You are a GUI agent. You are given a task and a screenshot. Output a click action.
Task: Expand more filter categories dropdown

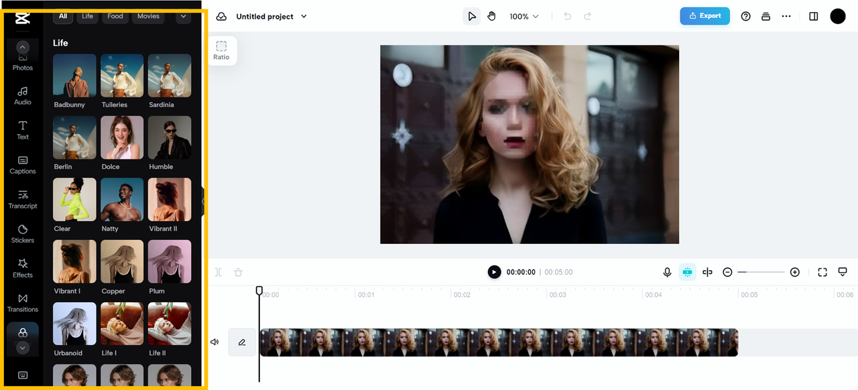(x=184, y=16)
